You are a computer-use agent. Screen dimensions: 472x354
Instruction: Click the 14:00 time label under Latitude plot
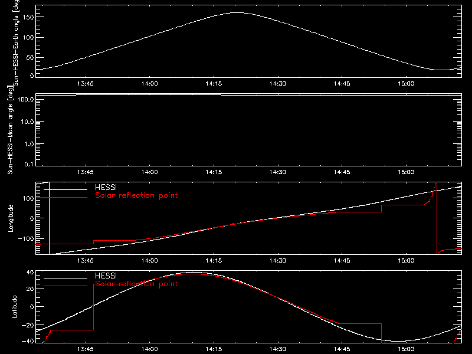pos(150,349)
